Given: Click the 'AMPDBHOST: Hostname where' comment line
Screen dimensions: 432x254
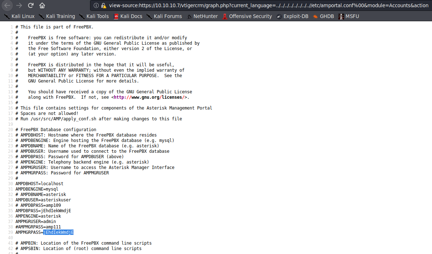Looking at the screenshot, I should pyautogui.click(x=86, y=135).
